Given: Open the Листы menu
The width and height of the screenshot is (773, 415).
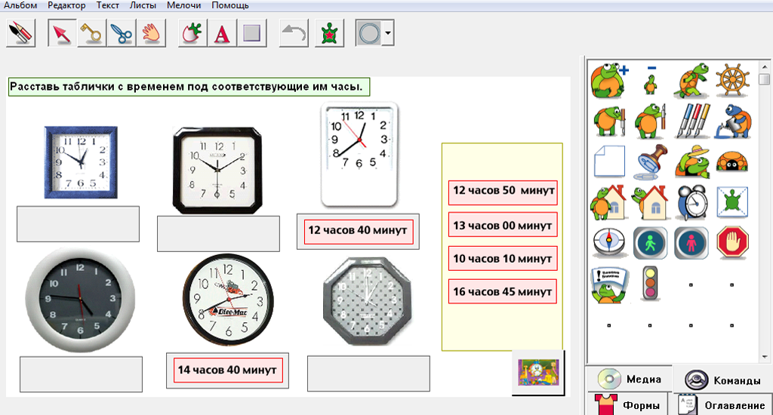Looking at the screenshot, I should [x=143, y=5].
